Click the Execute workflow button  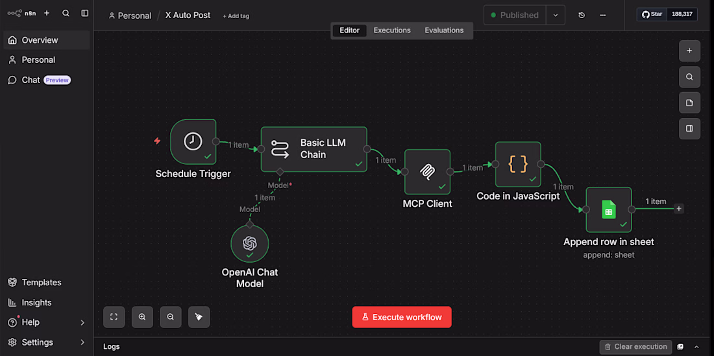(x=402, y=317)
